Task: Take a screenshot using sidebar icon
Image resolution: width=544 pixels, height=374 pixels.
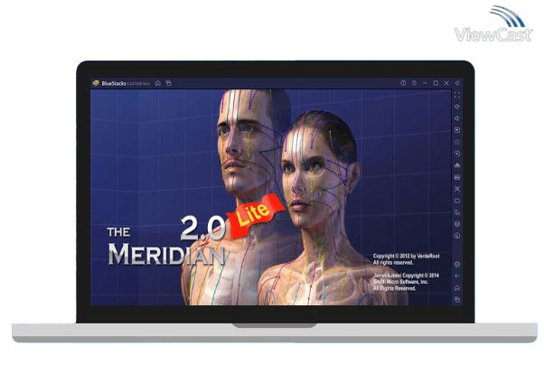Action: point(457,189)
